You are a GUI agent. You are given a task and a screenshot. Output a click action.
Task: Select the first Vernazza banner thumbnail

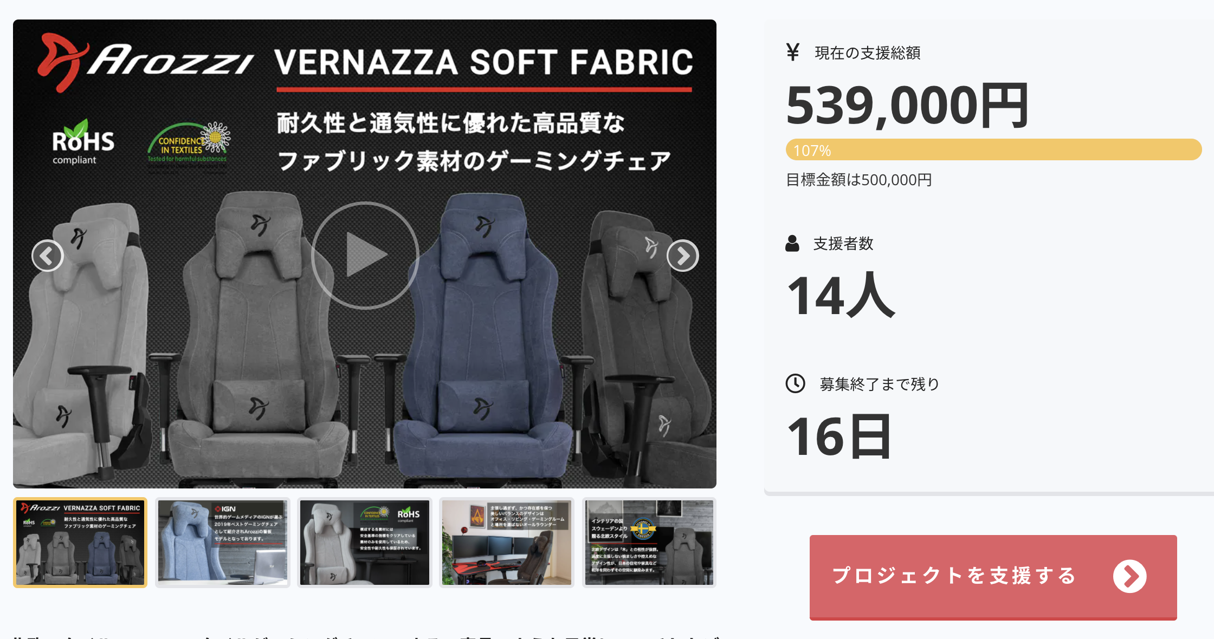80,543
